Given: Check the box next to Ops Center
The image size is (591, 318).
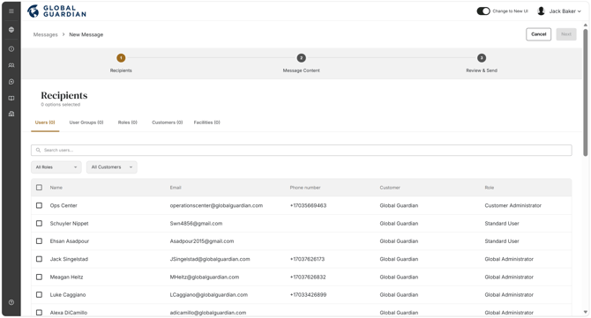Looking at the screenshot, I should (x=39, y=205).
